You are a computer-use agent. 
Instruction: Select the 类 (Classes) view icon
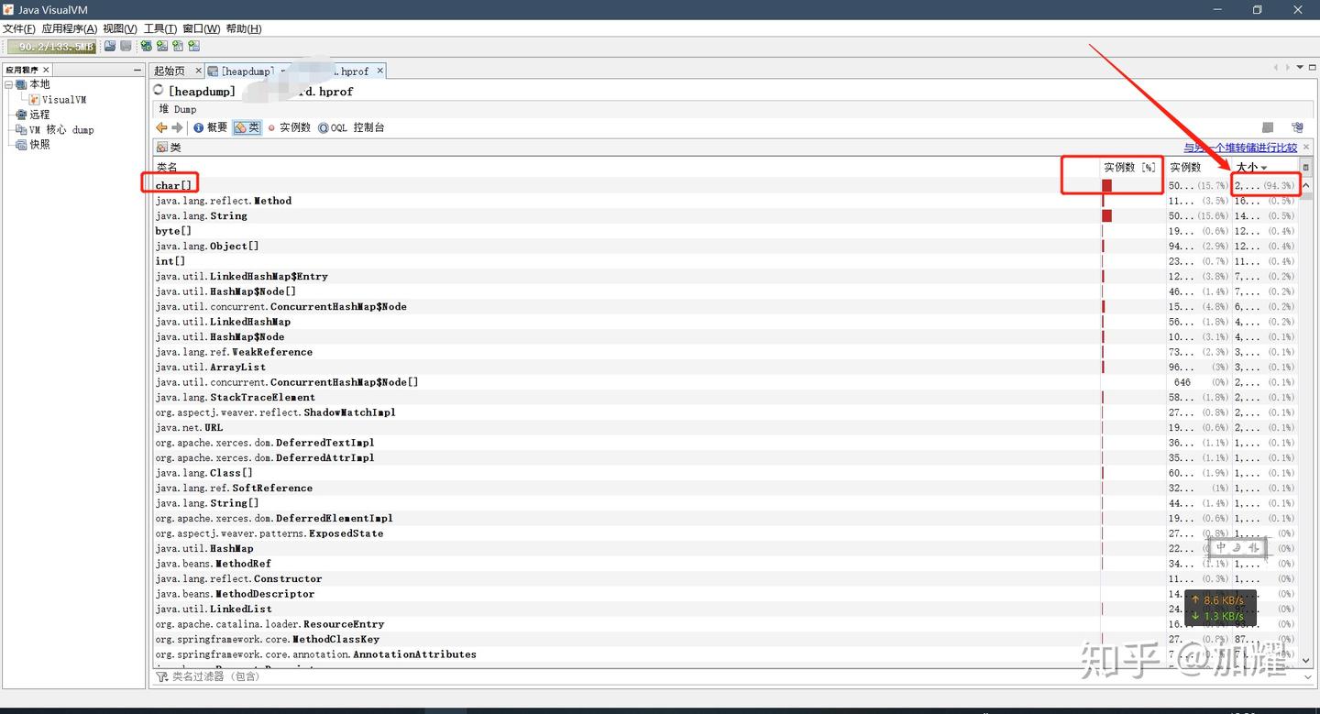[x=244, y=127]
